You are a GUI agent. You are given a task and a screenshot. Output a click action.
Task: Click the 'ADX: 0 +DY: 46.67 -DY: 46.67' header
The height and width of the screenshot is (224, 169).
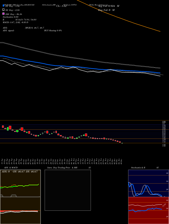point(19,172)
